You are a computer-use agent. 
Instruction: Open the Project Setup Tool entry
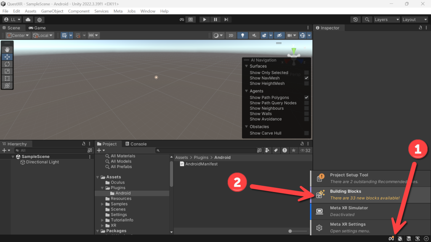[370, 178]
